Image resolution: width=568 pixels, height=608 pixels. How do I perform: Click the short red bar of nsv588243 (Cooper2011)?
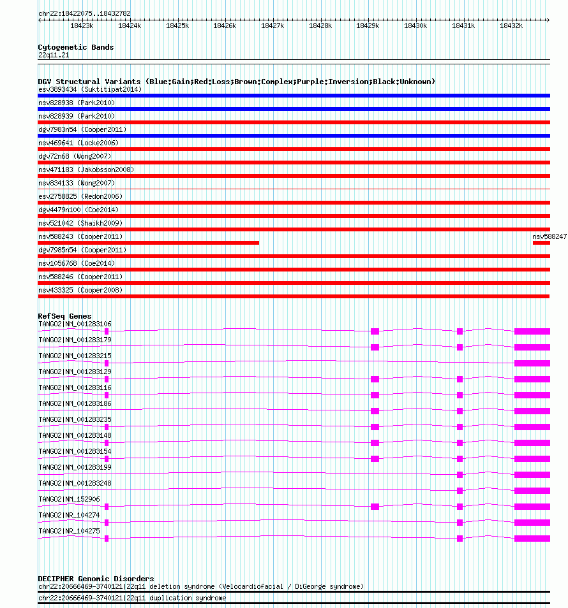(148, 243)
